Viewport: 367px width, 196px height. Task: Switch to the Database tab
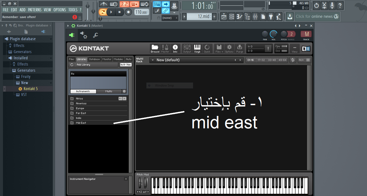click(95, 59)
